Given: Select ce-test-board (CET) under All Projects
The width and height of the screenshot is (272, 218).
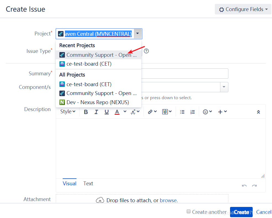Looking at the screenshot, I should [x=99, y=84].
